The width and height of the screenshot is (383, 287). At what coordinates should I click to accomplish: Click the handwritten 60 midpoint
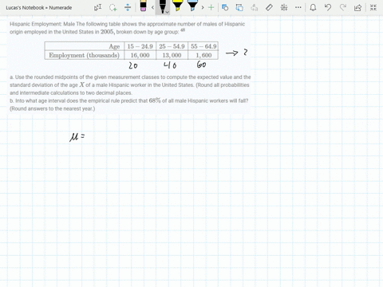coord(201,65)
